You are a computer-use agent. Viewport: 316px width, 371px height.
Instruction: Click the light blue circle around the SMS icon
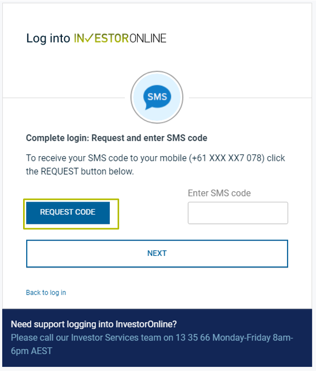pos(157,97)
